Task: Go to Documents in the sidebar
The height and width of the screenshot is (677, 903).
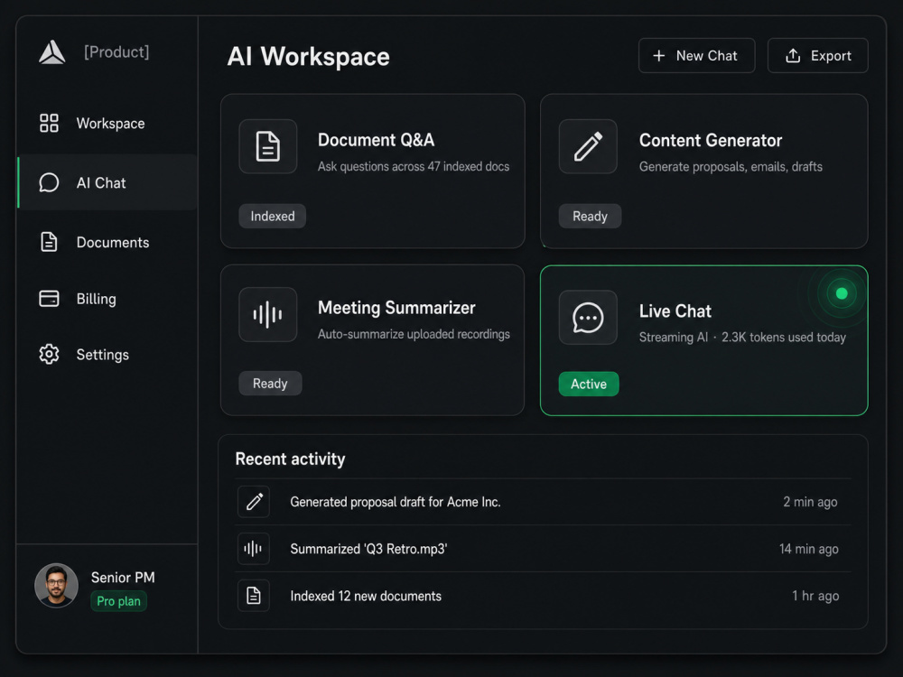Action: 107,242
